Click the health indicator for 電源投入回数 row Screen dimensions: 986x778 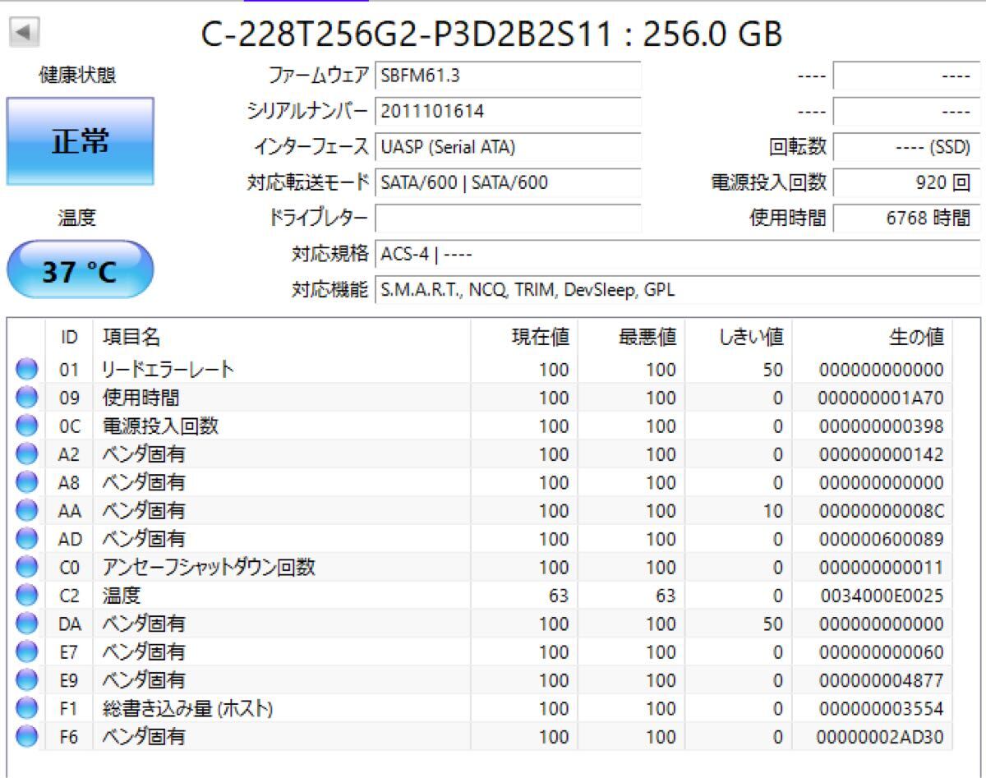25,426
